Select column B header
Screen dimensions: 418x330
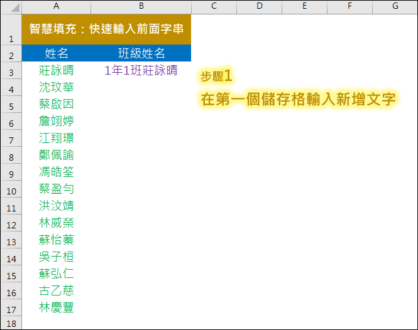(x=141, y=7)
